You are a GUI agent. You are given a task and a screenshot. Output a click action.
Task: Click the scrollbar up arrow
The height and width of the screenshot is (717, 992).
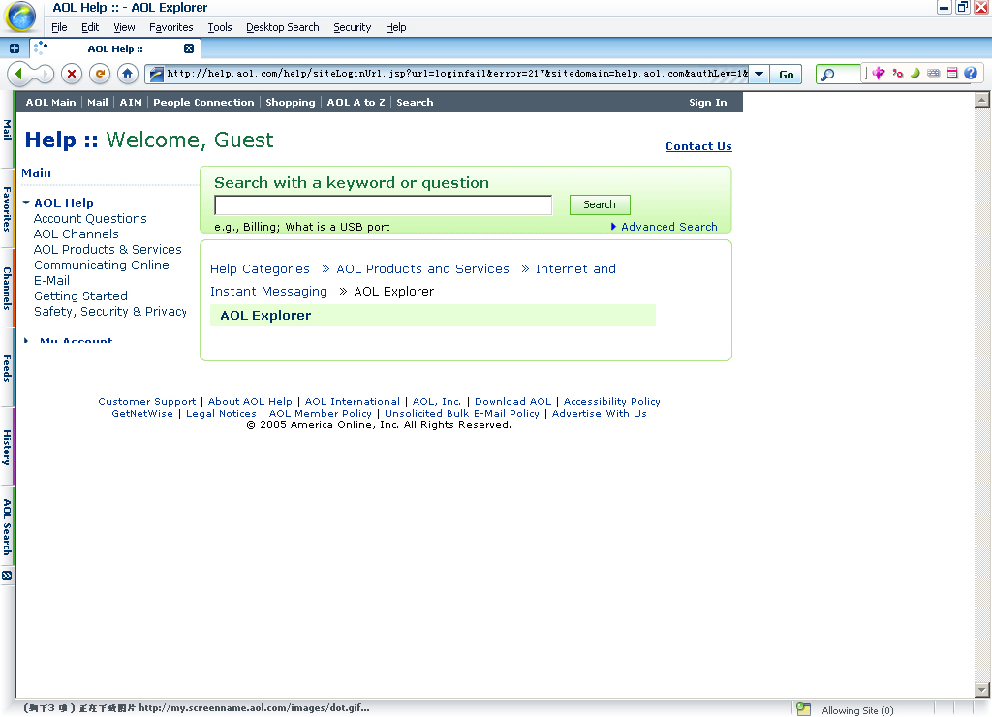coord(982,100)
